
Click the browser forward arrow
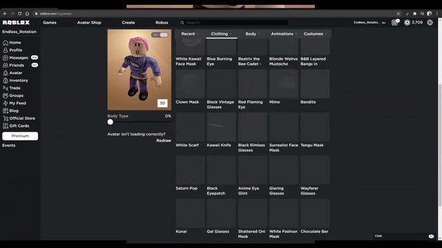point(12,14)
